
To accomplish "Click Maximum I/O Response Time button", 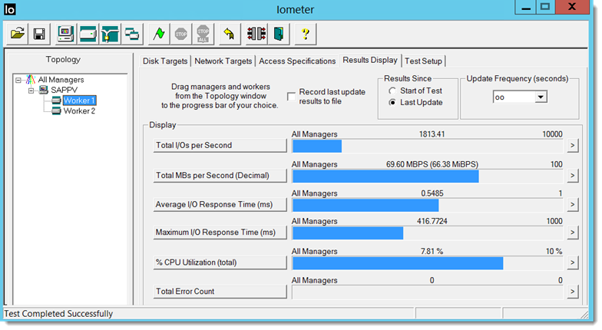I will click(x=220, y=233).
